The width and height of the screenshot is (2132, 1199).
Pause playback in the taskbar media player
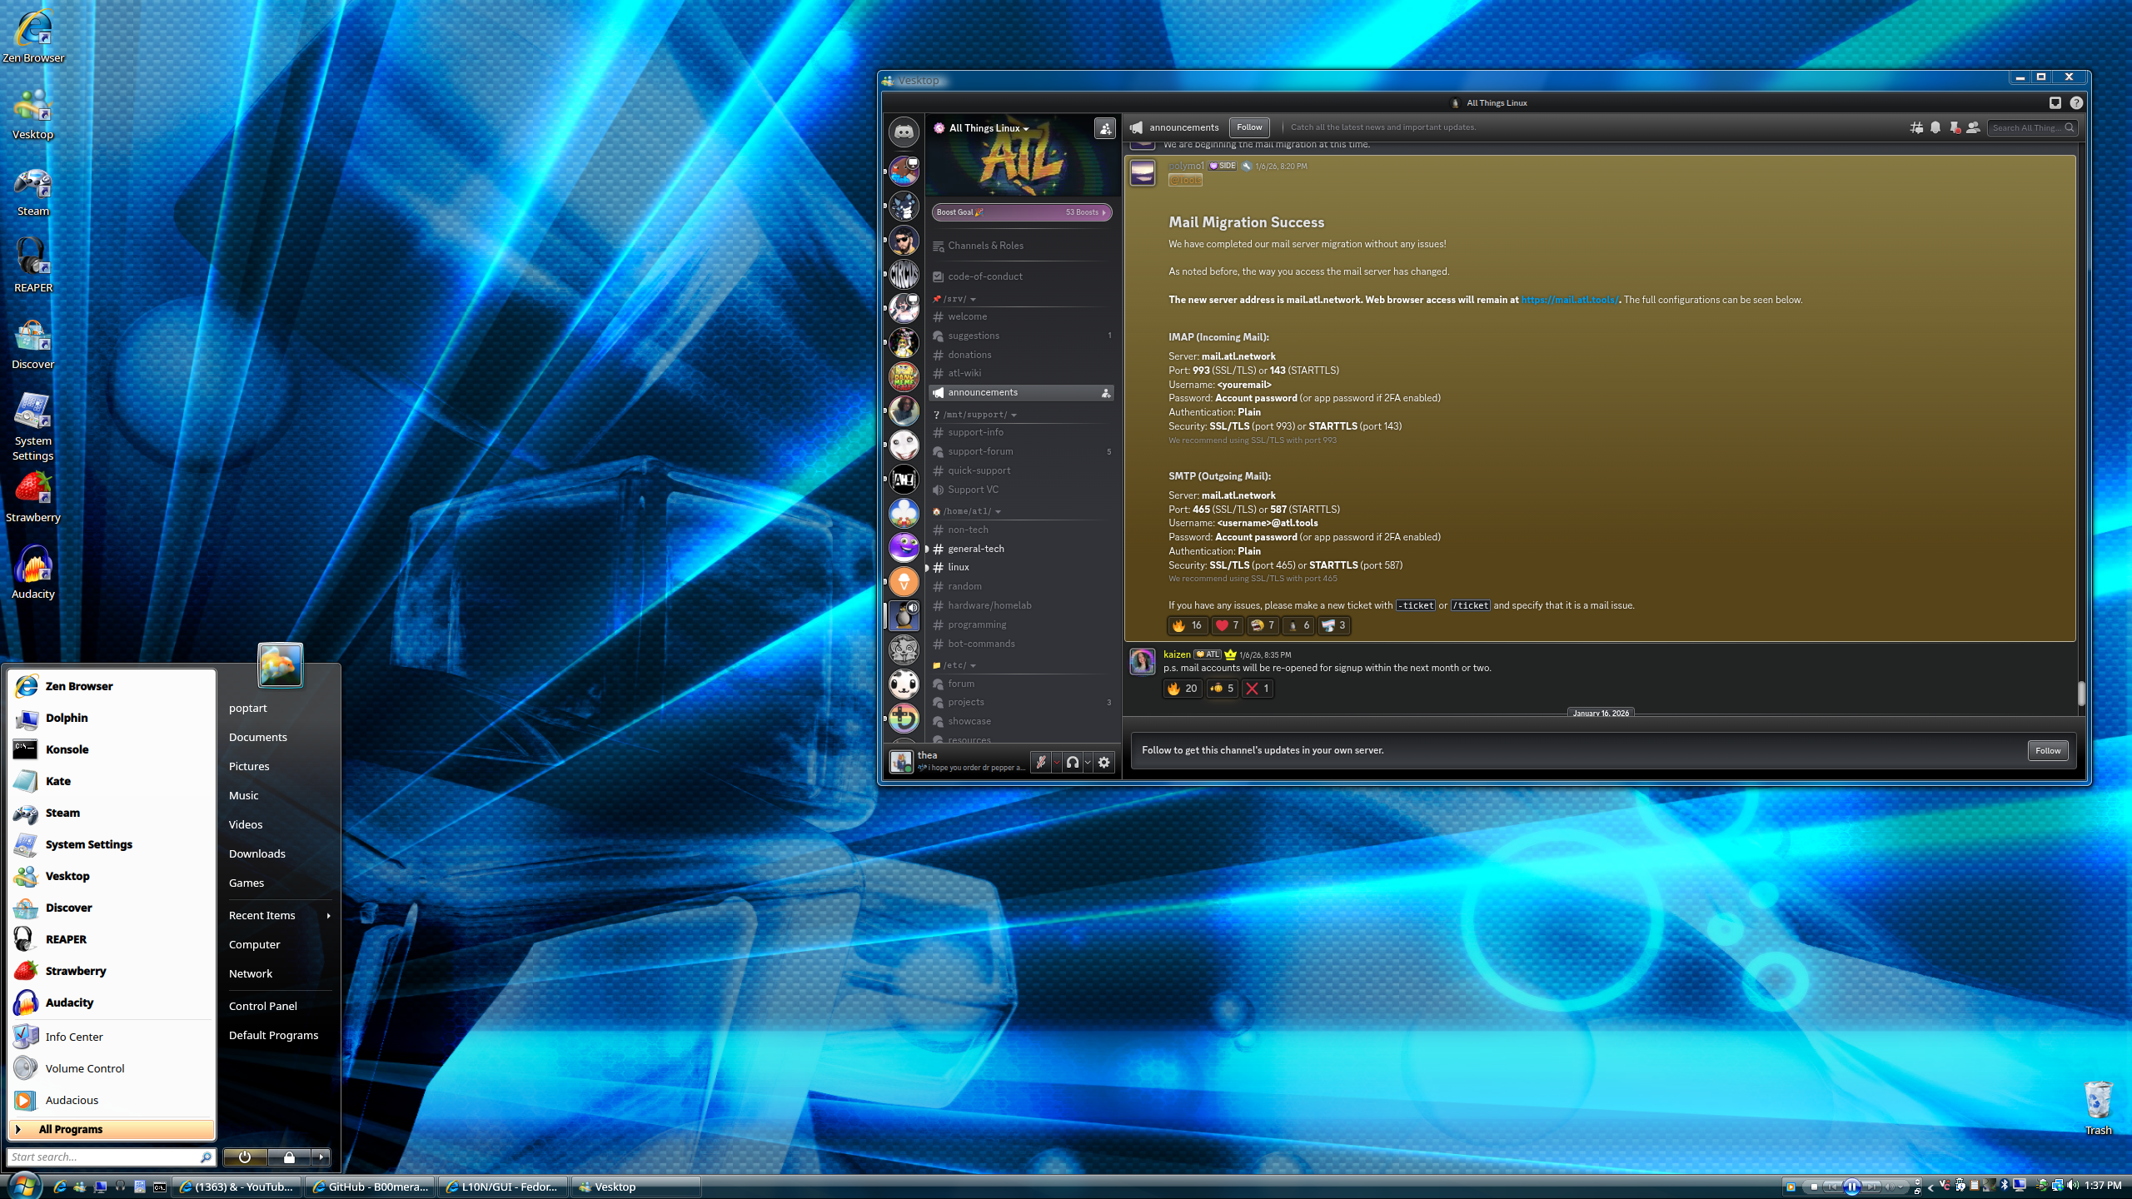(1852, 1187)
